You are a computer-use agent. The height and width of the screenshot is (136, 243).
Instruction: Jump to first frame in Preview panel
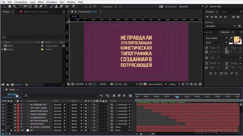click(x=207, y=17)
